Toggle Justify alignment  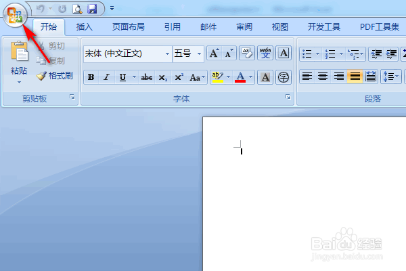pos(355,77)
